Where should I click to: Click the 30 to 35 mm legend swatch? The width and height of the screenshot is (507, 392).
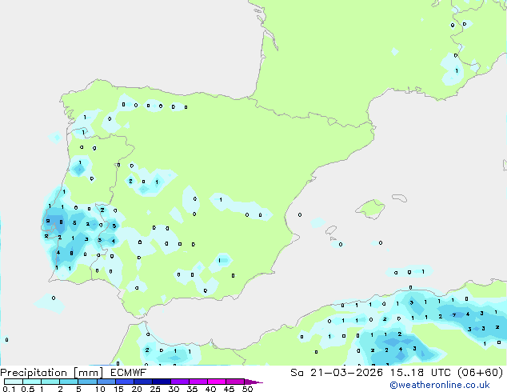tap(180, 382)
